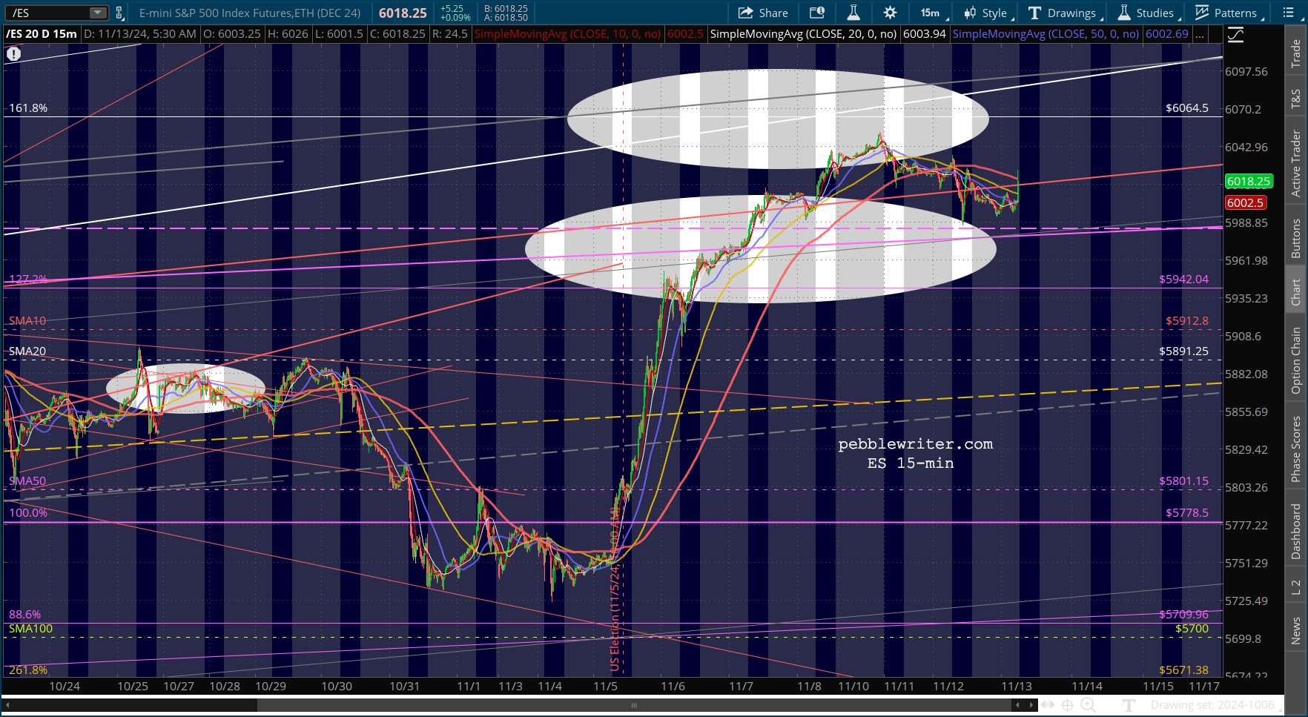
Task: Click the horizontal chart scrollbar thumb
Action: tap(635, 705)
